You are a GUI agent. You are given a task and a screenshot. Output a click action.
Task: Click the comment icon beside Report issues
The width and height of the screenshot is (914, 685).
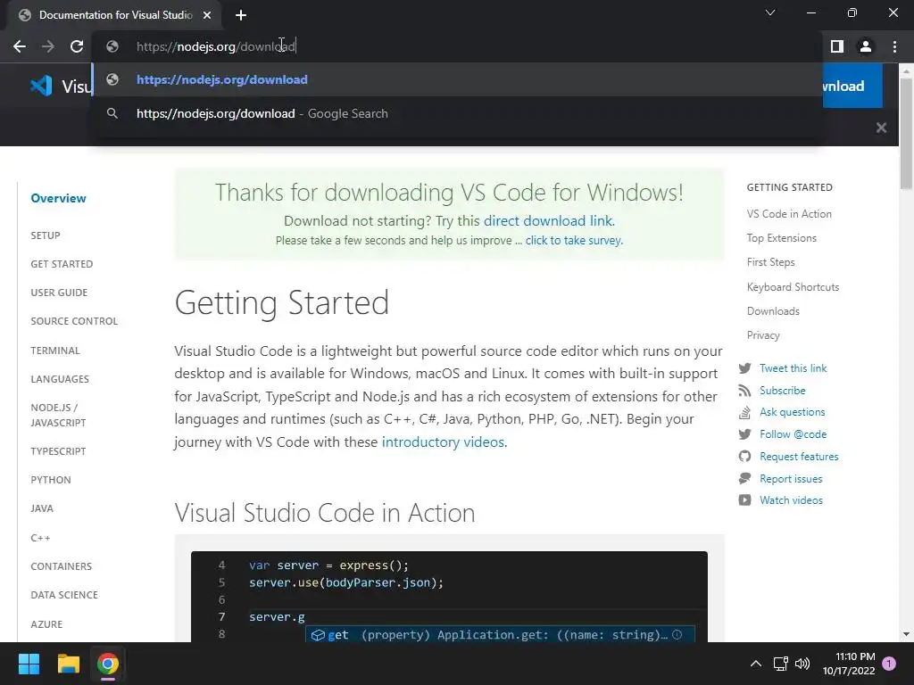pyautogui.click(x=744, y=479)
